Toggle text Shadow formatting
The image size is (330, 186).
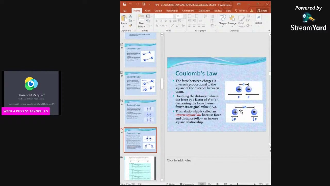point(170,21)
